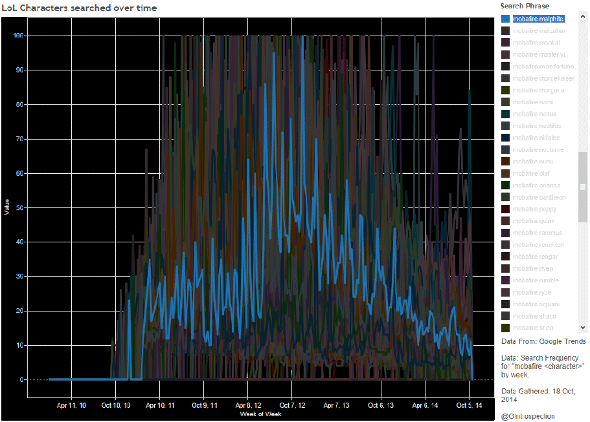
Task: Click the blue malphite color swatch
Action: click(x=505, y=19)
